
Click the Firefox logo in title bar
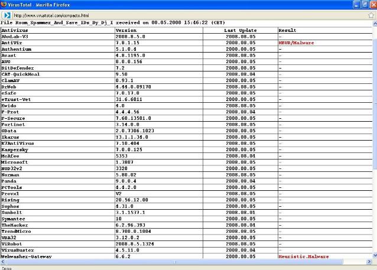click(4, 4)
